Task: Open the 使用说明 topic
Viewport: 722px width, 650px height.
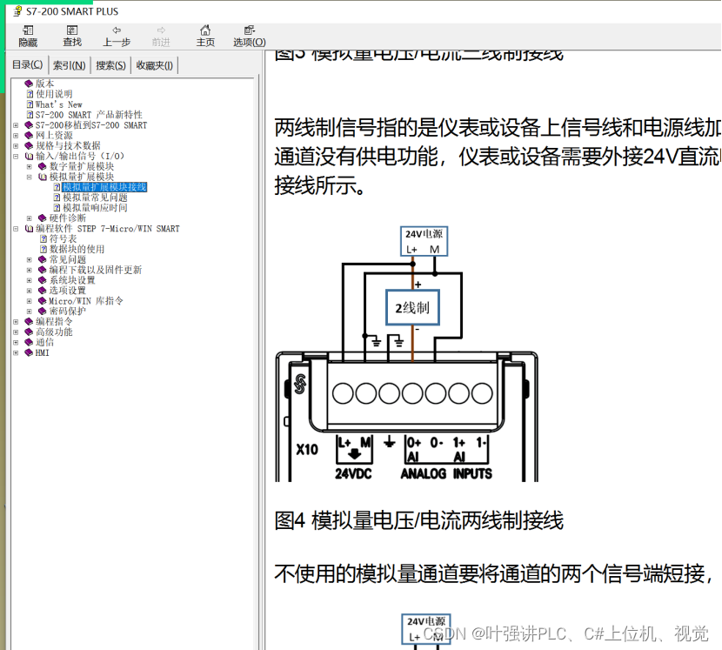Action: tap(54, 94)
